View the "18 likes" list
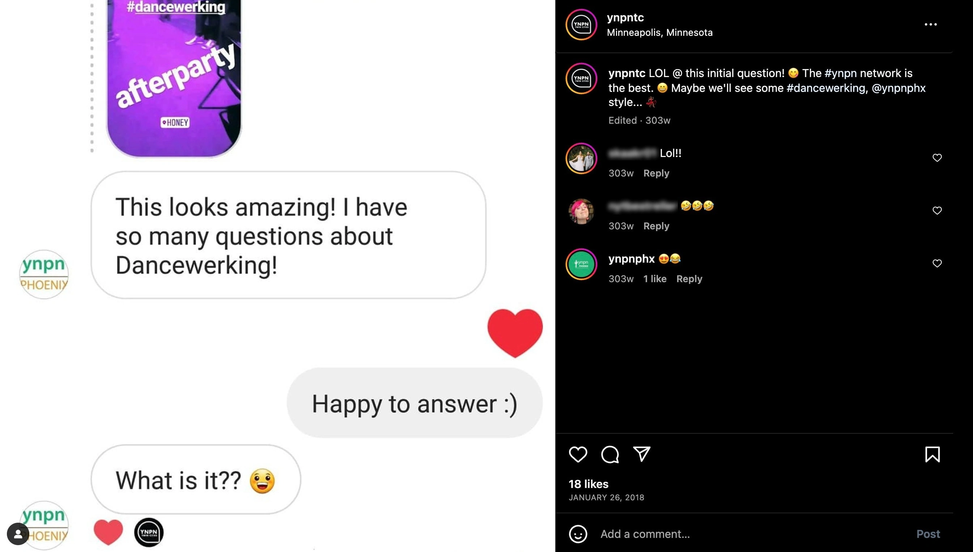This screenshot has height=552, width=973. 588,484
